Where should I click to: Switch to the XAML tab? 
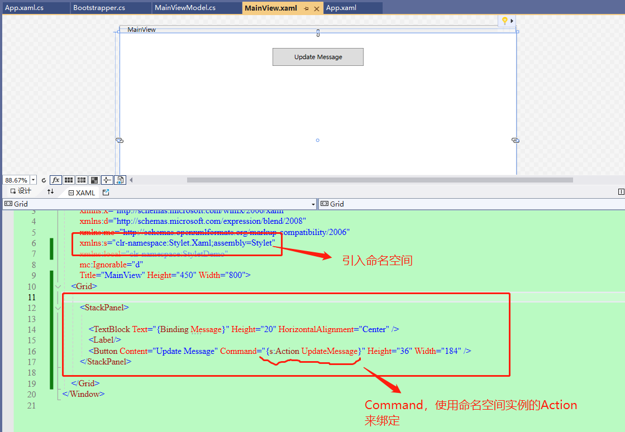[x=82, y=193]
